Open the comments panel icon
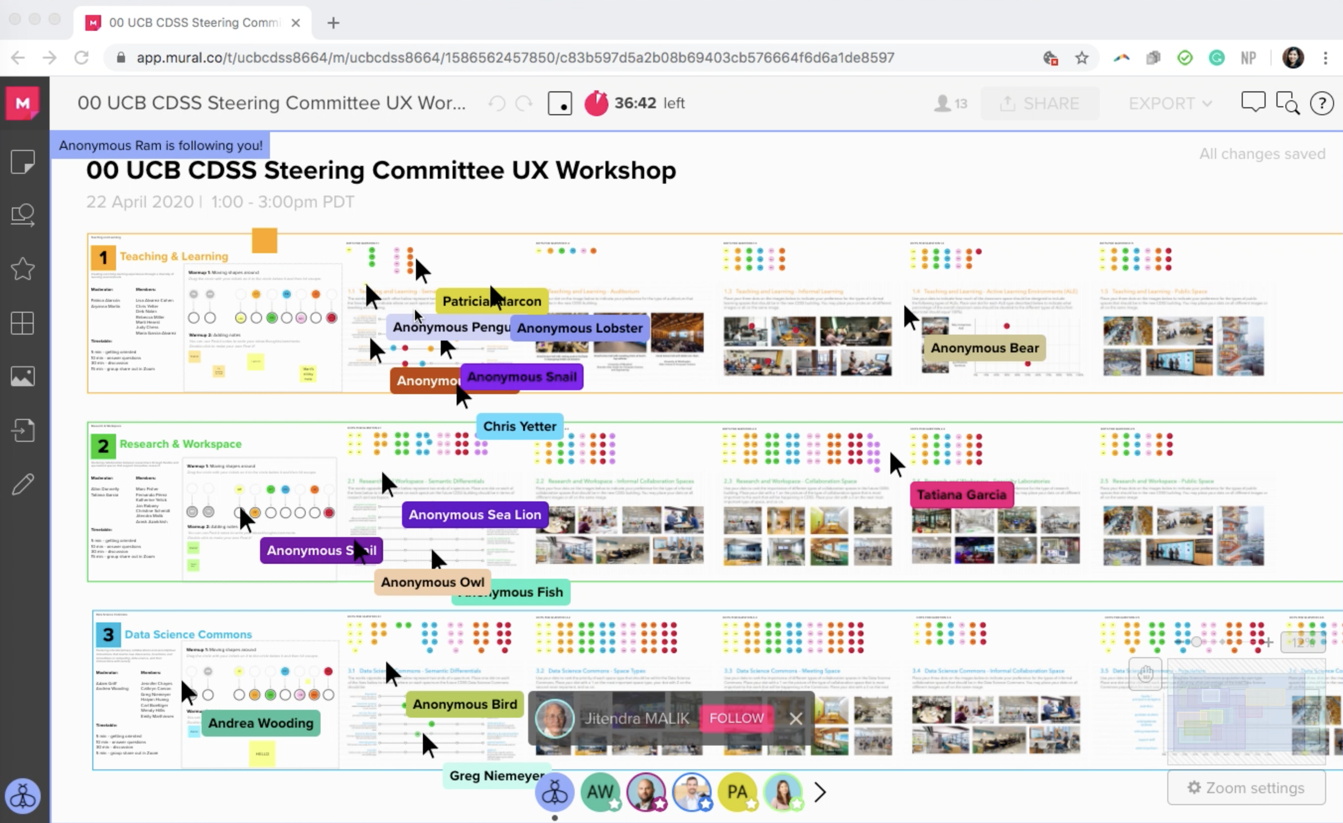This screenshot has width=1343, height=823. 1253,103
